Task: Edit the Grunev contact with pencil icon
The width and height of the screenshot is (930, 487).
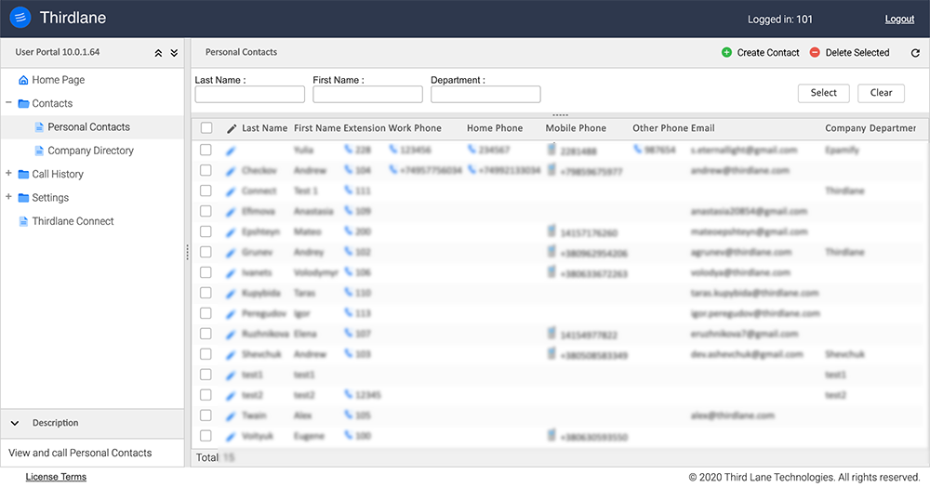Action: click(231, 253)
